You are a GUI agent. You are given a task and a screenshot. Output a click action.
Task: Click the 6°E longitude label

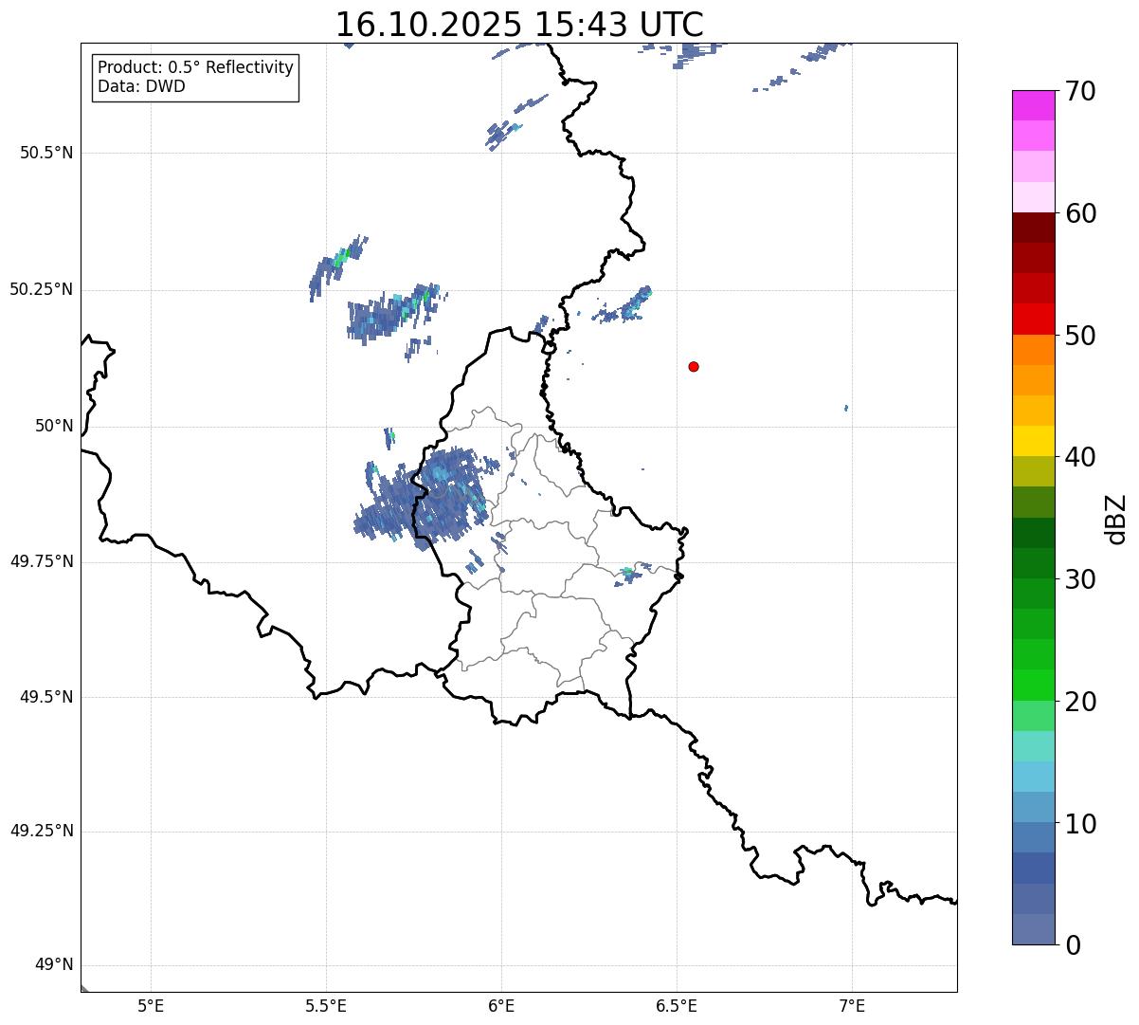[x=501, y=1005]
